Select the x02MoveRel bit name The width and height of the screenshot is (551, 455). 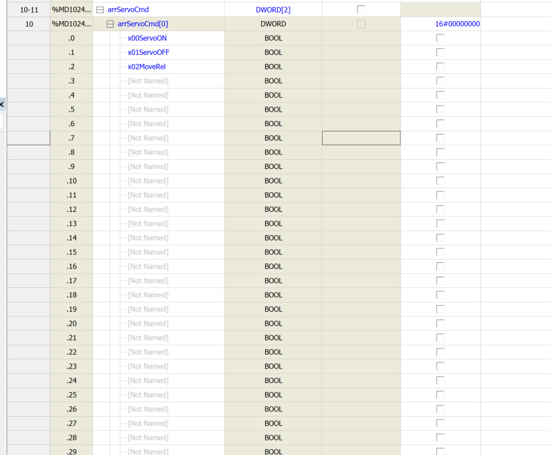pyautogui.click(x=146, y=67)
